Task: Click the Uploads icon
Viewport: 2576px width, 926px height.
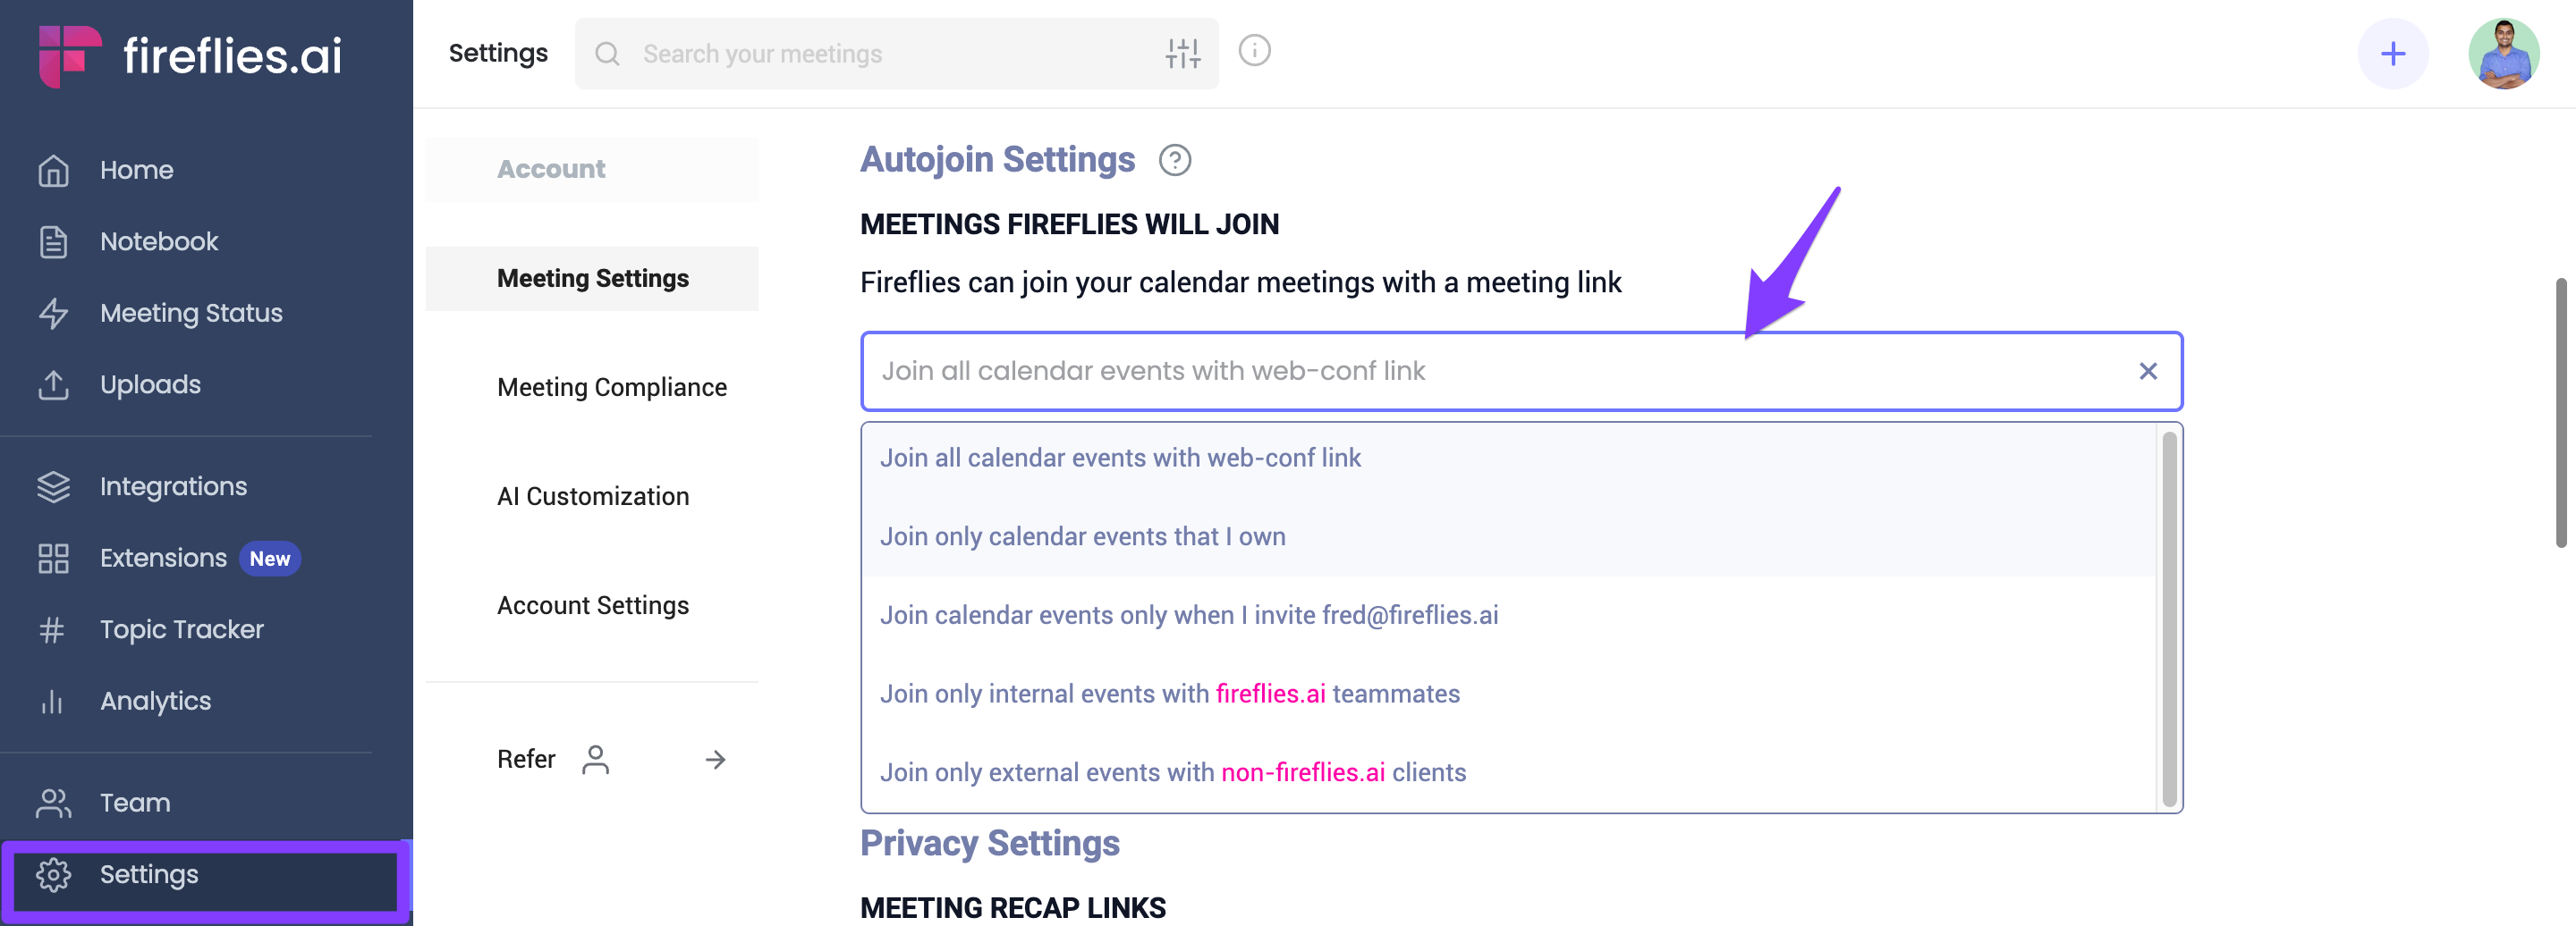Action: pos(53,384)
